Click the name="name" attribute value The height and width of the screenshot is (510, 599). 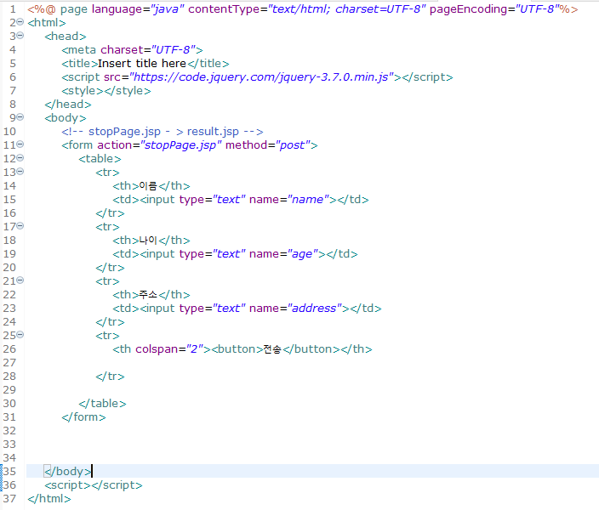pyautogui.click(x=308, y=200)
